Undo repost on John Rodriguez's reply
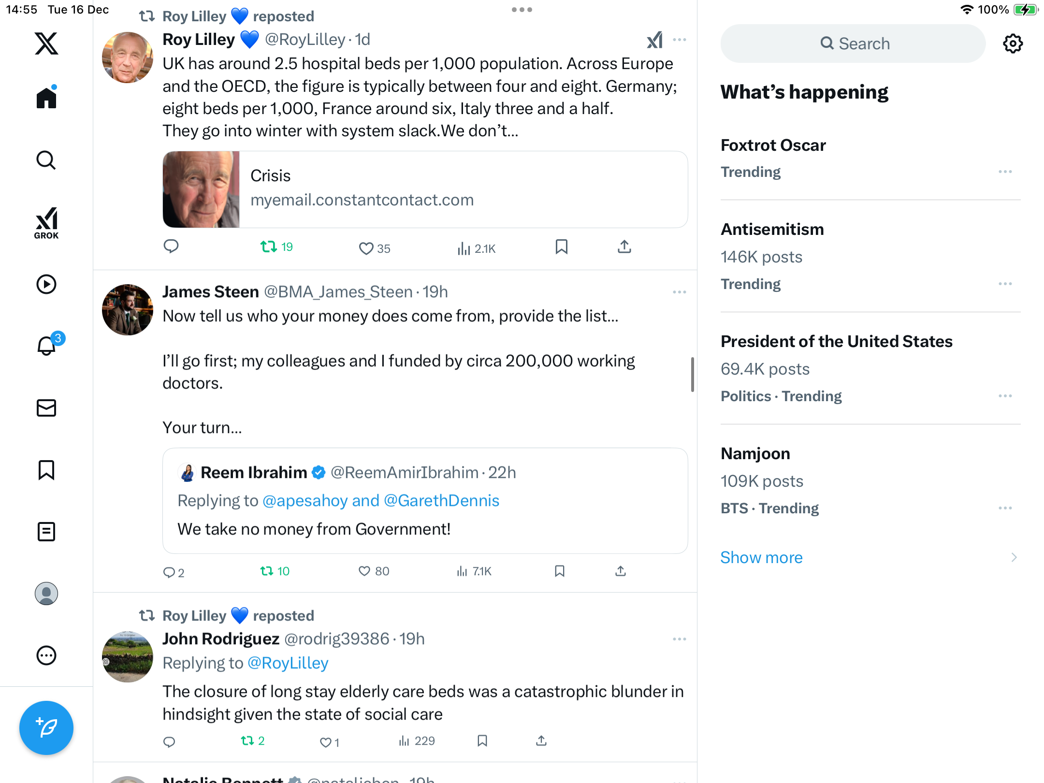Image resolution: width=1044 pixels, height=783 pixels. [247, 741]
